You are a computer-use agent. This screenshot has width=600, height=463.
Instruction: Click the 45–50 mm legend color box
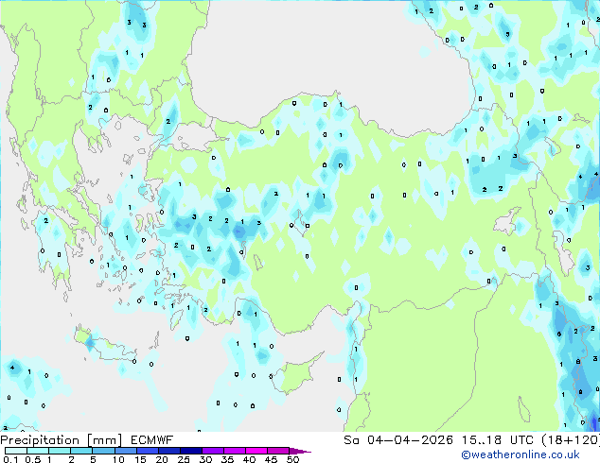278,451
